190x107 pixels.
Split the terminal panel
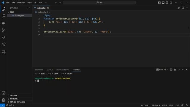click(x=171, y=70)
